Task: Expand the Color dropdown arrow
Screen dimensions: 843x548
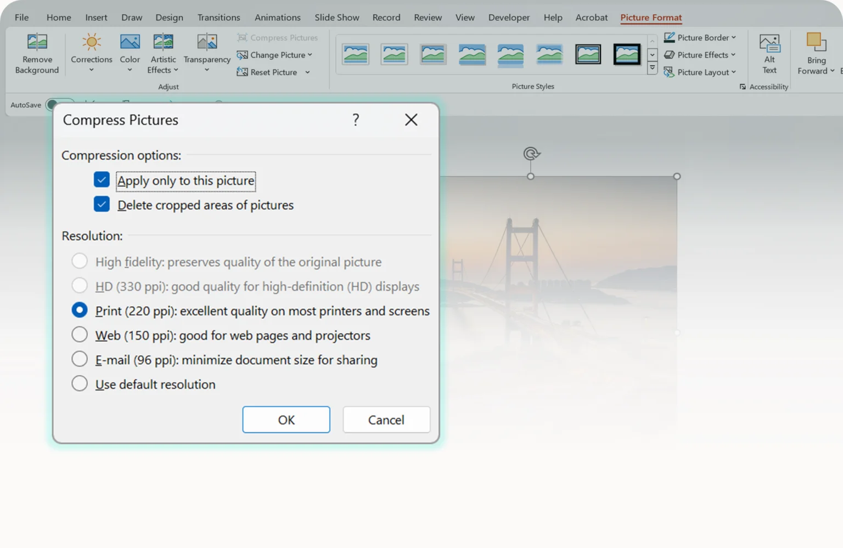Action: click(130, 70)
